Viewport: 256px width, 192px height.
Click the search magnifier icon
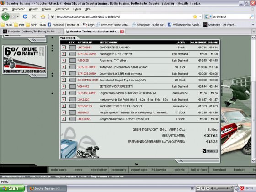coord(251,16)
